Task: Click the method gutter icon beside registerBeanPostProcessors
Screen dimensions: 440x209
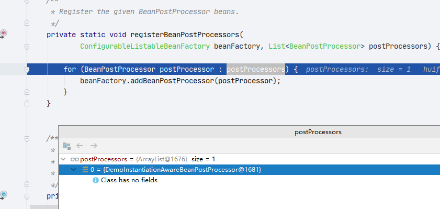Action: (x=3, y=34)
